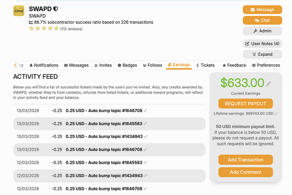Click pencil icon next to $633.00 earnings

coord(268,84)
